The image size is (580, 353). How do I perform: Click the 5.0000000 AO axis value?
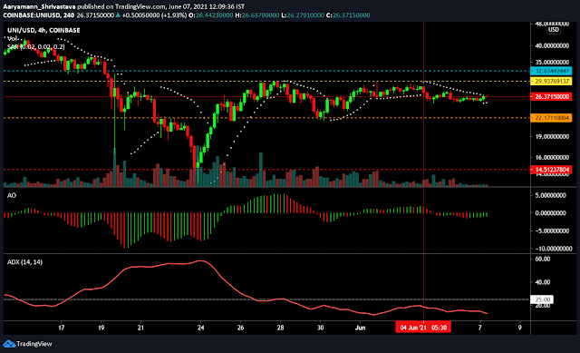550,195
